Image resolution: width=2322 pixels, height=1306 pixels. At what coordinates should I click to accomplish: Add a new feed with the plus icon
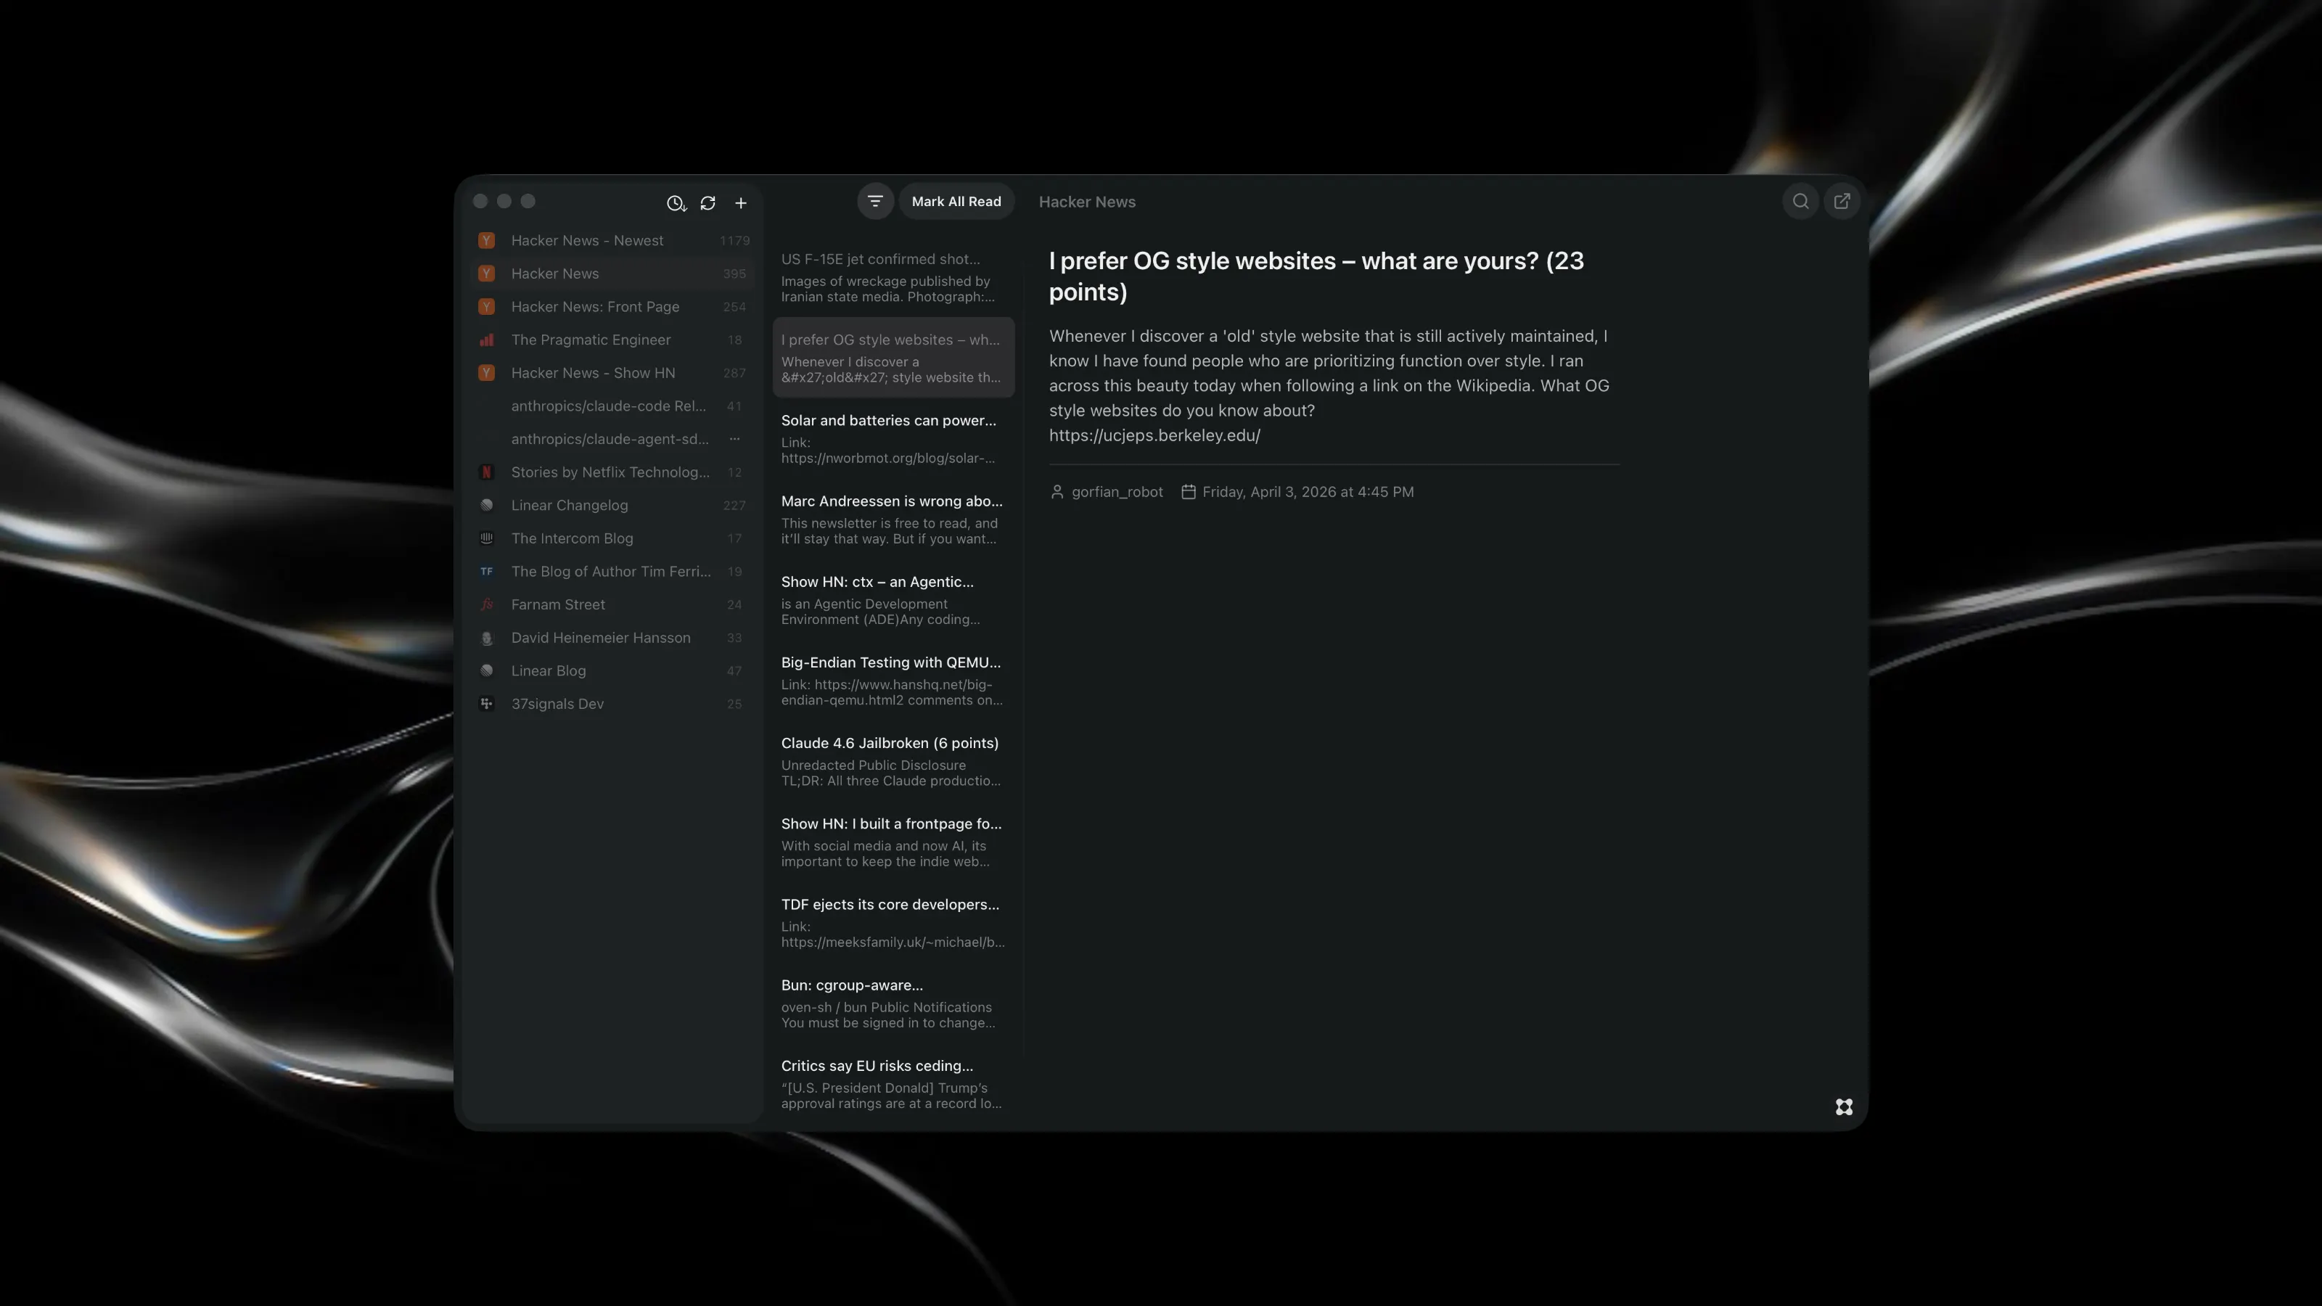pyautogui.click(x=741, y=203)
